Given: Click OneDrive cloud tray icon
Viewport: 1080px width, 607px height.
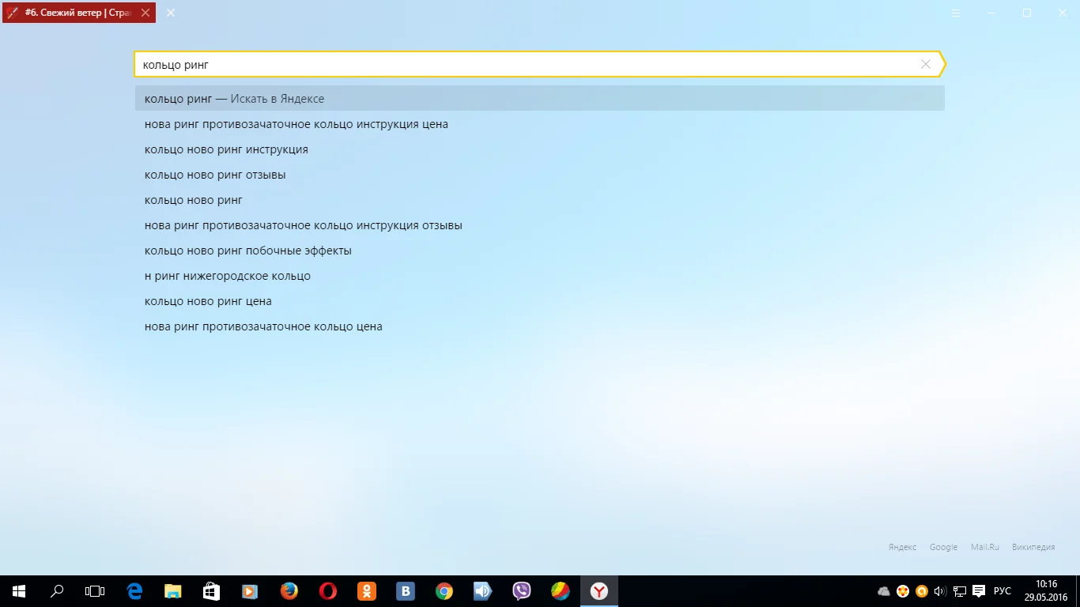Looking at the screenshot, I should coord(884,591).
